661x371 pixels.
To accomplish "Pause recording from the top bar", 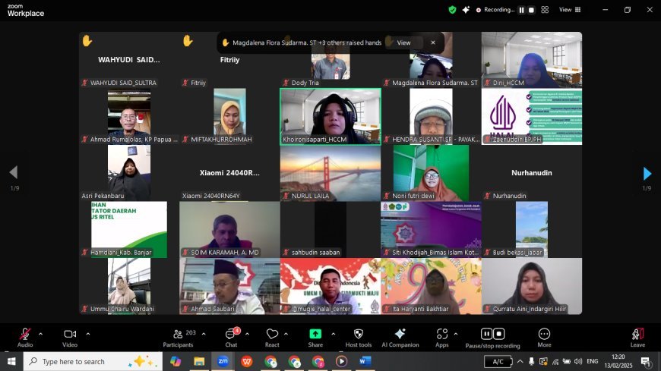I will [521, 10].
